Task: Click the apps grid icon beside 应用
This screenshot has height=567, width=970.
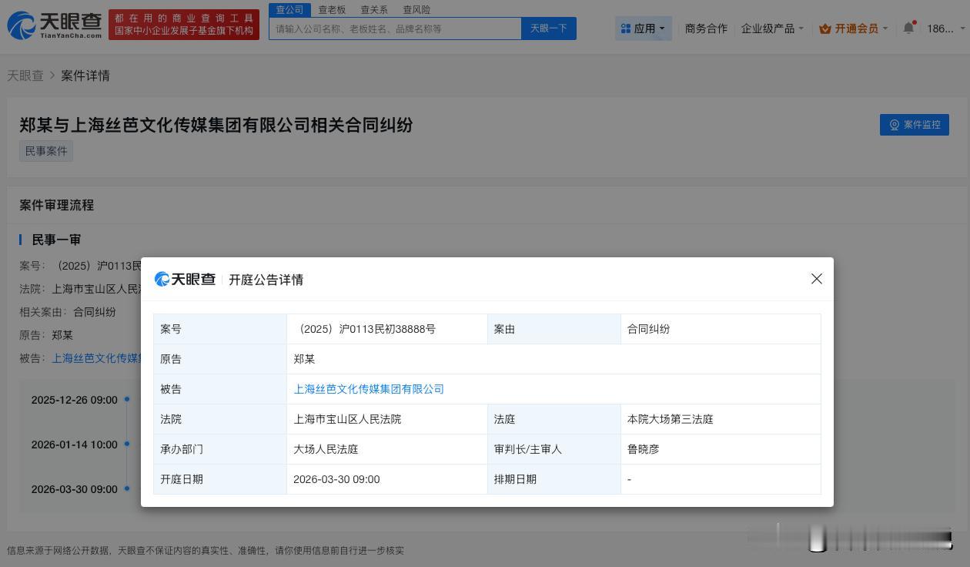Action: point(627,28)
